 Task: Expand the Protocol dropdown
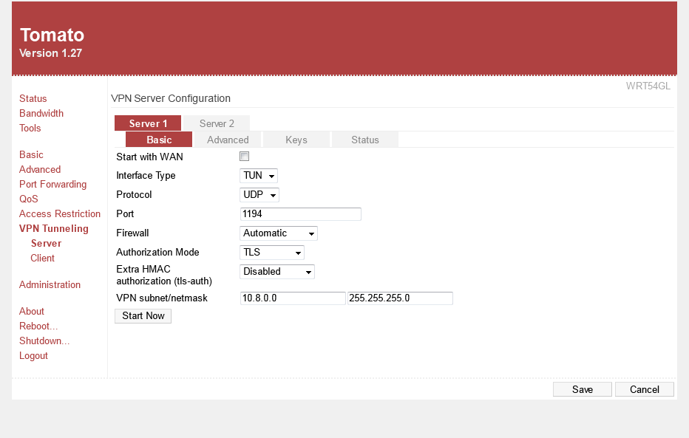tap(260, 195)
